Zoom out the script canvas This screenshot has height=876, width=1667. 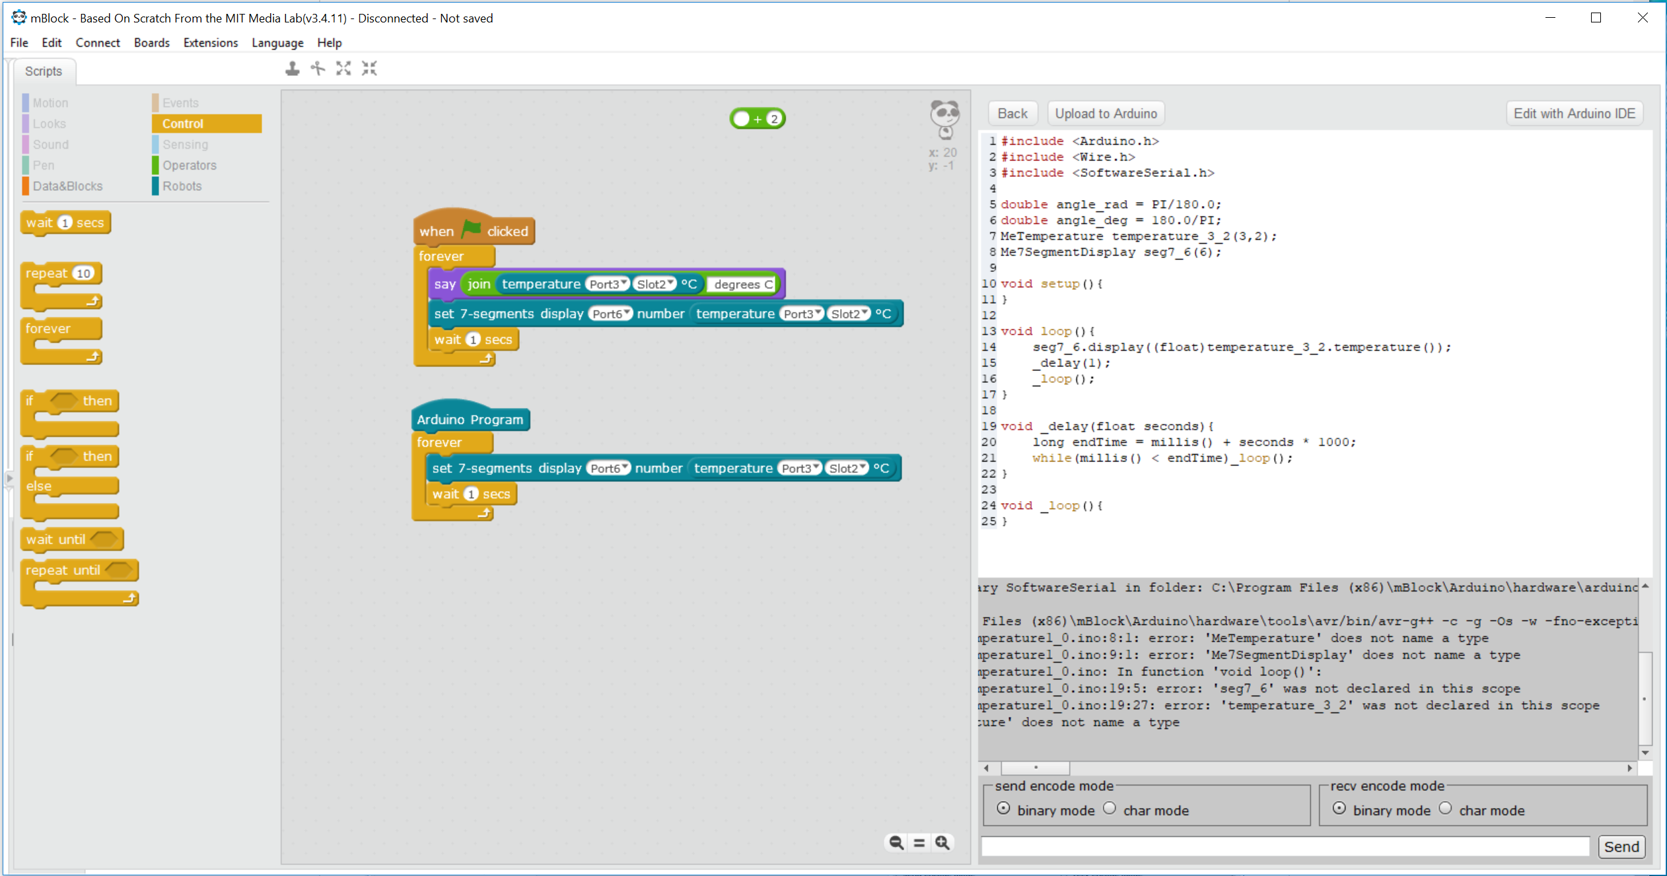tap(896, 842)
